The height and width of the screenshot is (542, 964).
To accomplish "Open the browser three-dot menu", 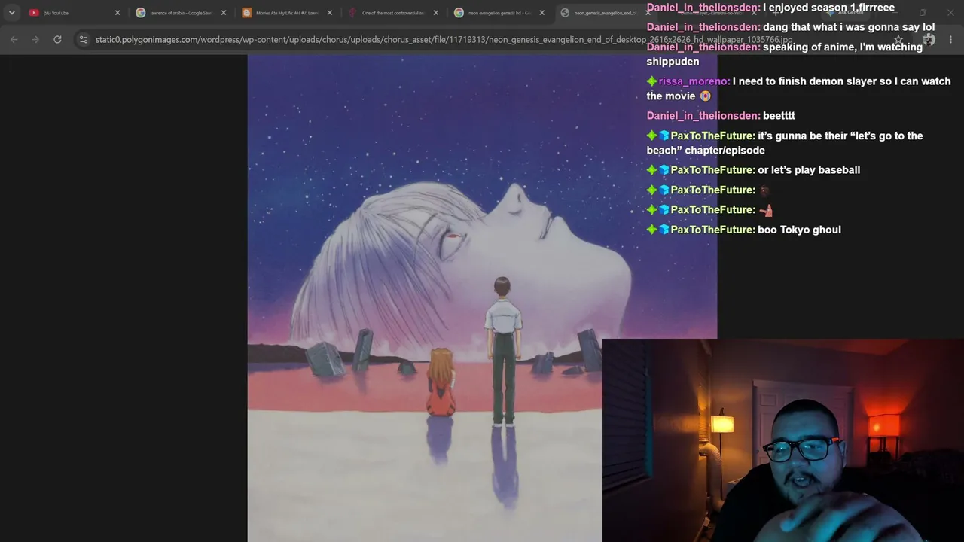I will 950,39.
